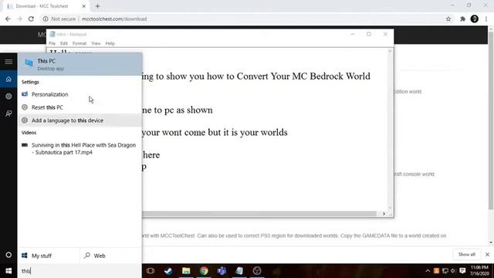Screen dimensions: 494x278
Task: Open Microsoft Teams from the taskbar
Action: 222,271
